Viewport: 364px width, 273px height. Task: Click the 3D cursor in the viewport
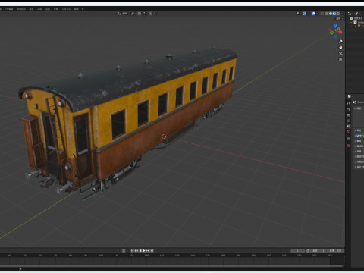click(164, 136)
